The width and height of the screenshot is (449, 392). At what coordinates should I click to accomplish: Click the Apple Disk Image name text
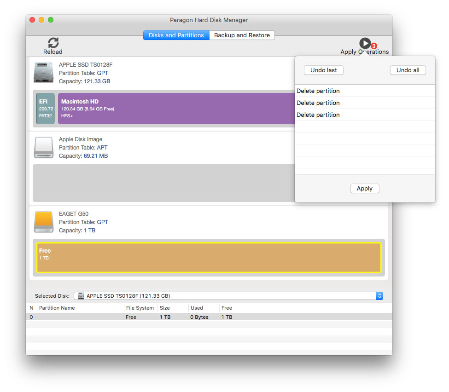click(x=81, y=139)
